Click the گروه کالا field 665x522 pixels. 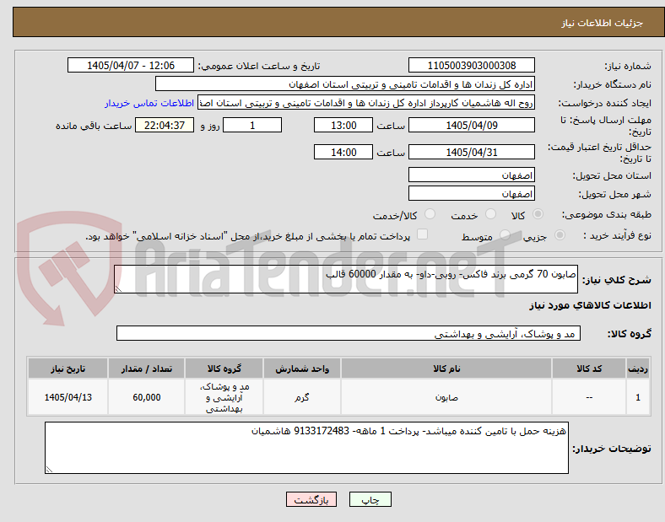[x=349, y=333]
